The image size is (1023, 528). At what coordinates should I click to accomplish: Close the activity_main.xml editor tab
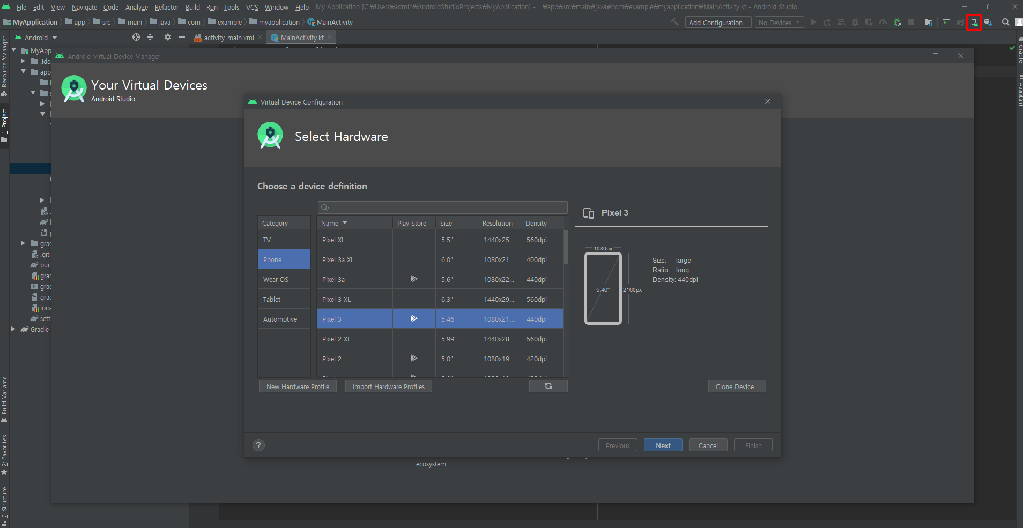pyautogui.click(x=260, y=37)
